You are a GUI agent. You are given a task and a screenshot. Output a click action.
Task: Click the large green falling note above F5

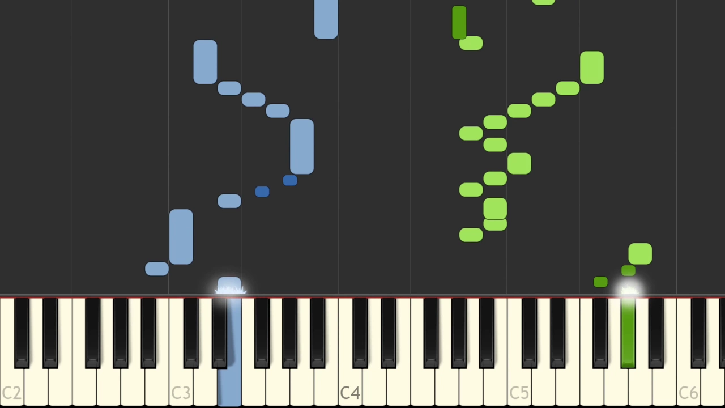pyautogui.click(x=592, y=67)
